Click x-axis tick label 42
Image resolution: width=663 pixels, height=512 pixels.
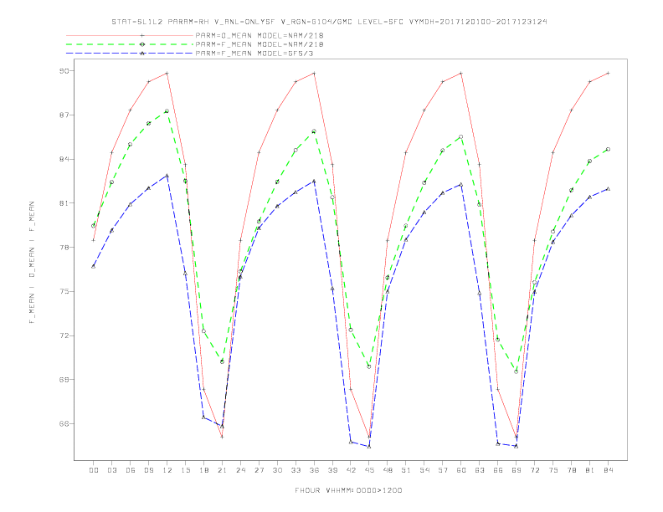tap(351, 470)
